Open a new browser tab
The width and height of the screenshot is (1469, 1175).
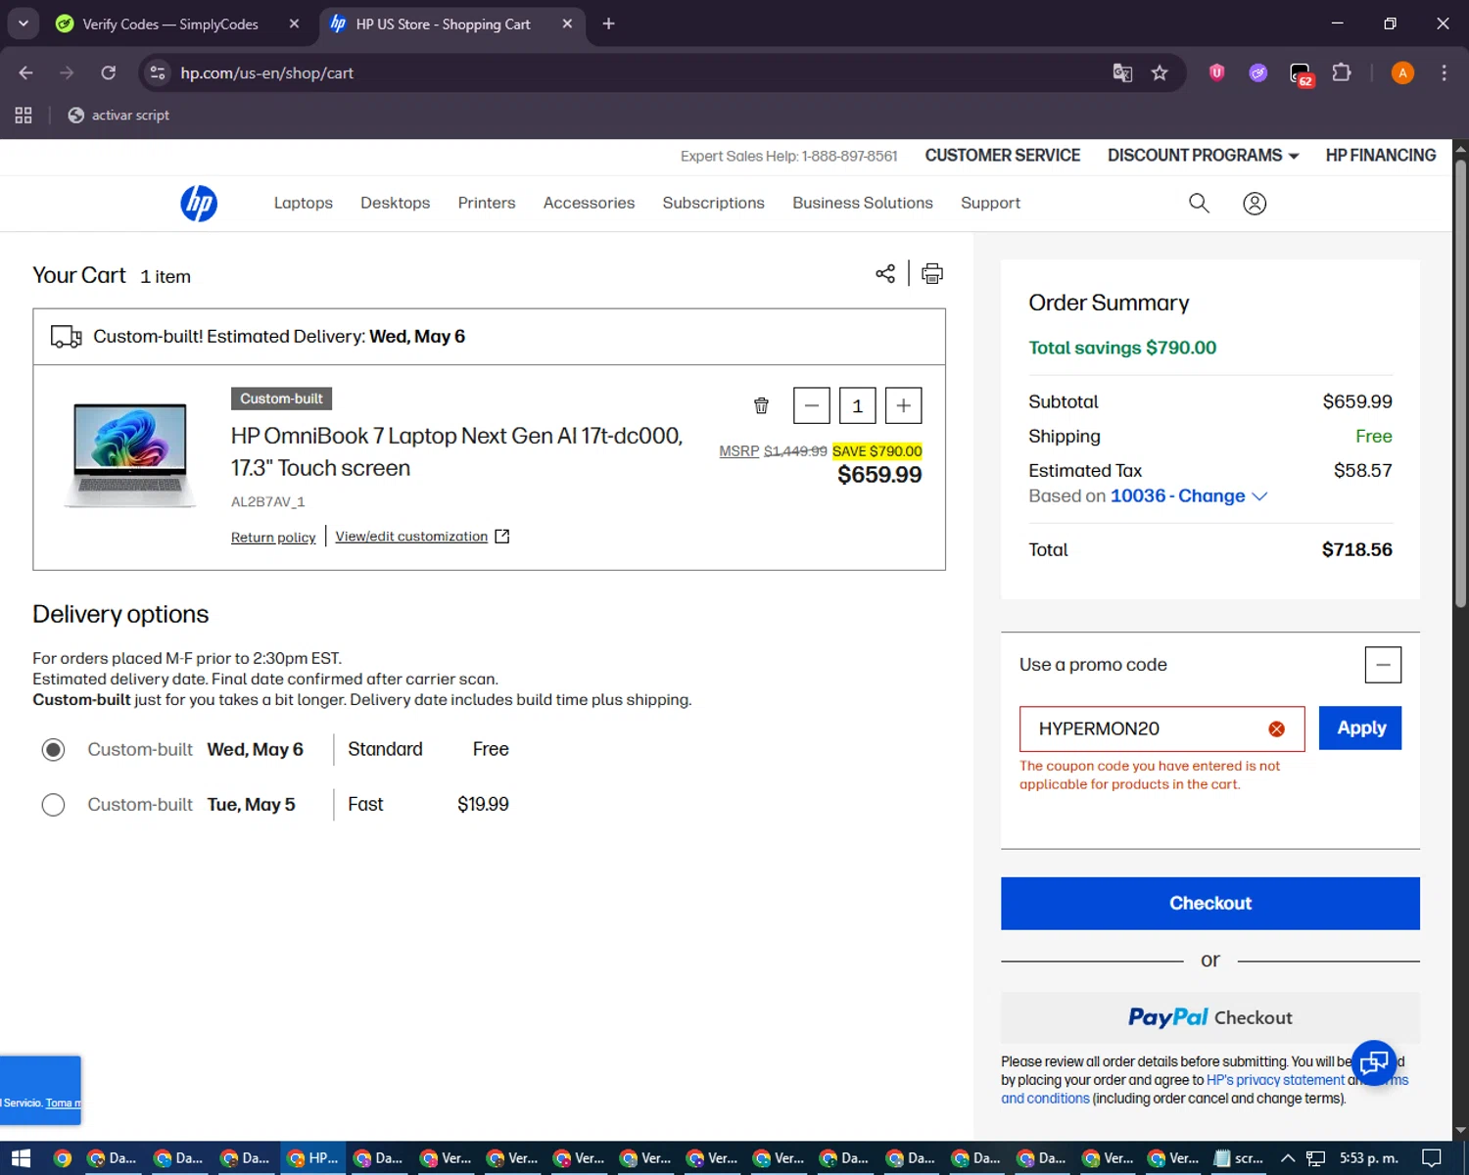point(608,23)
